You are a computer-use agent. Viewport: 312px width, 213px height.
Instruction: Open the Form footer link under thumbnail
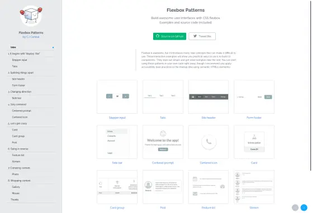[254, 118]
